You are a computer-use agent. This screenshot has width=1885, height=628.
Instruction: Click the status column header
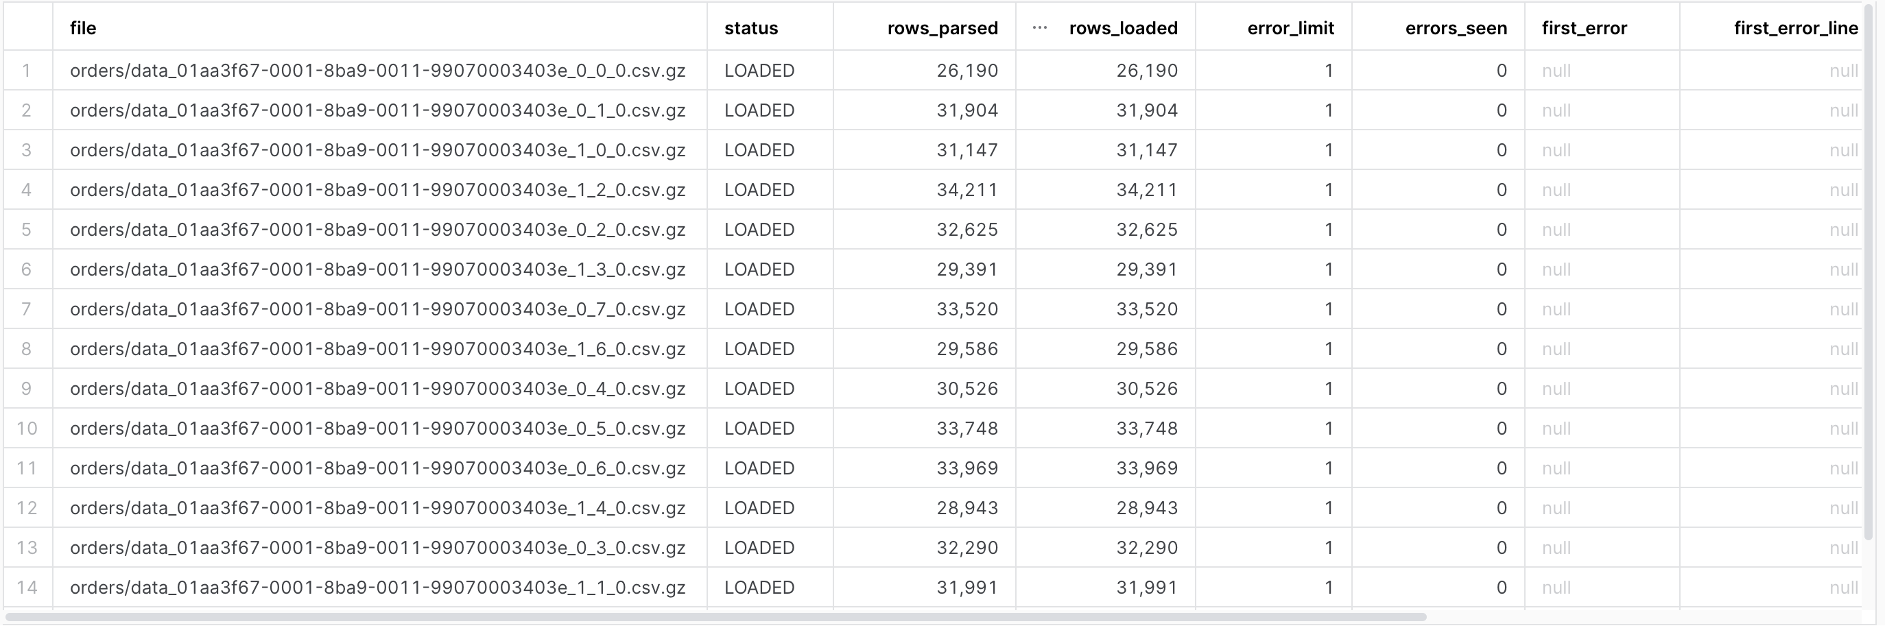751,28
